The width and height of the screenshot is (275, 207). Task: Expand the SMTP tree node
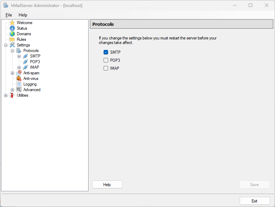click(x=19, y=56)
